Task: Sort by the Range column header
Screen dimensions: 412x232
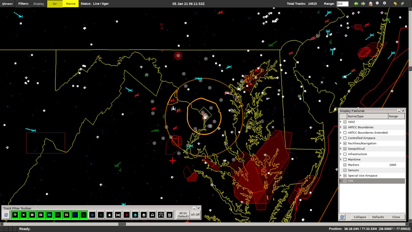Action: click(x=397, y=116)
